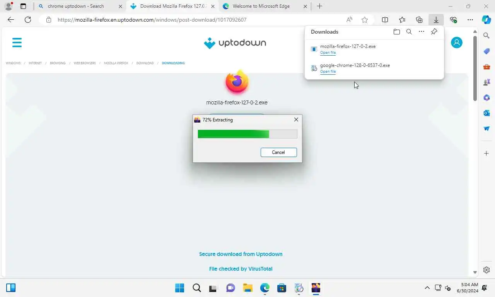Click the DOWNLOAD breadcrumb
Screen dimensions: 495x297
(145, 63)
